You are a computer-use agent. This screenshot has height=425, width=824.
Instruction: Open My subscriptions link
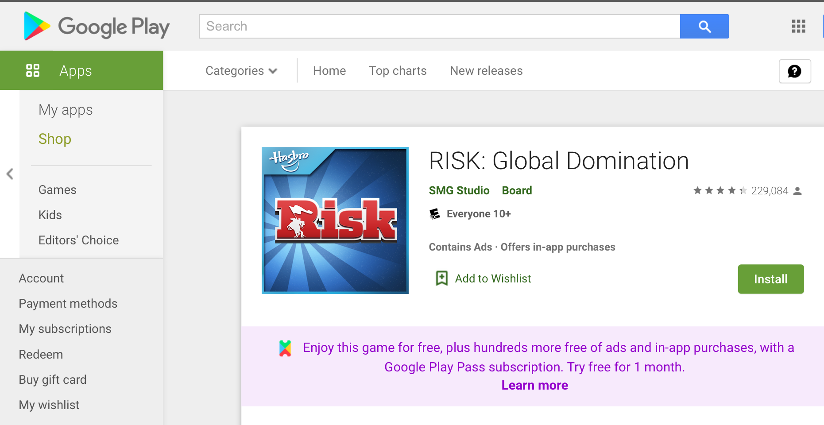click(x=65, y=329)
